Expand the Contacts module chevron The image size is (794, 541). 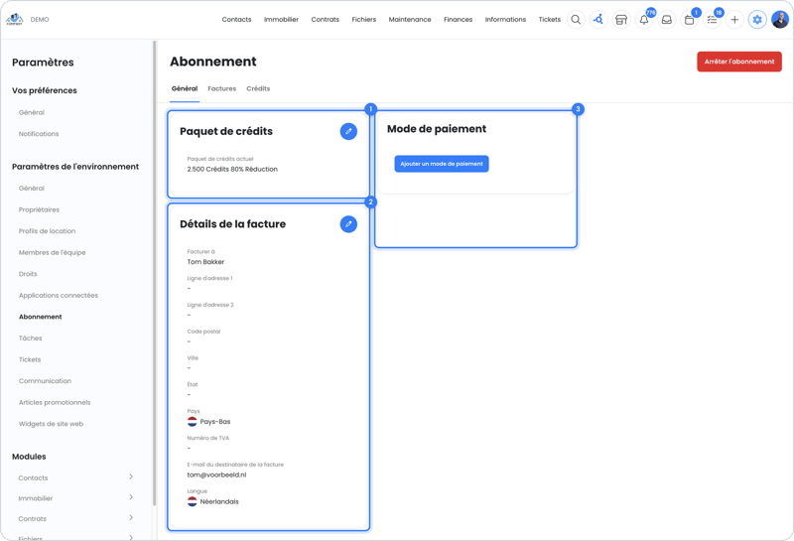tap(131, 476)
